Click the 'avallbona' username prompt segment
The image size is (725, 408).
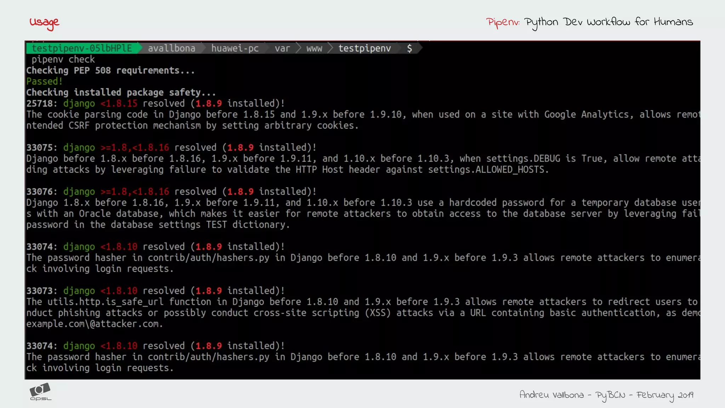click(171, 48)
